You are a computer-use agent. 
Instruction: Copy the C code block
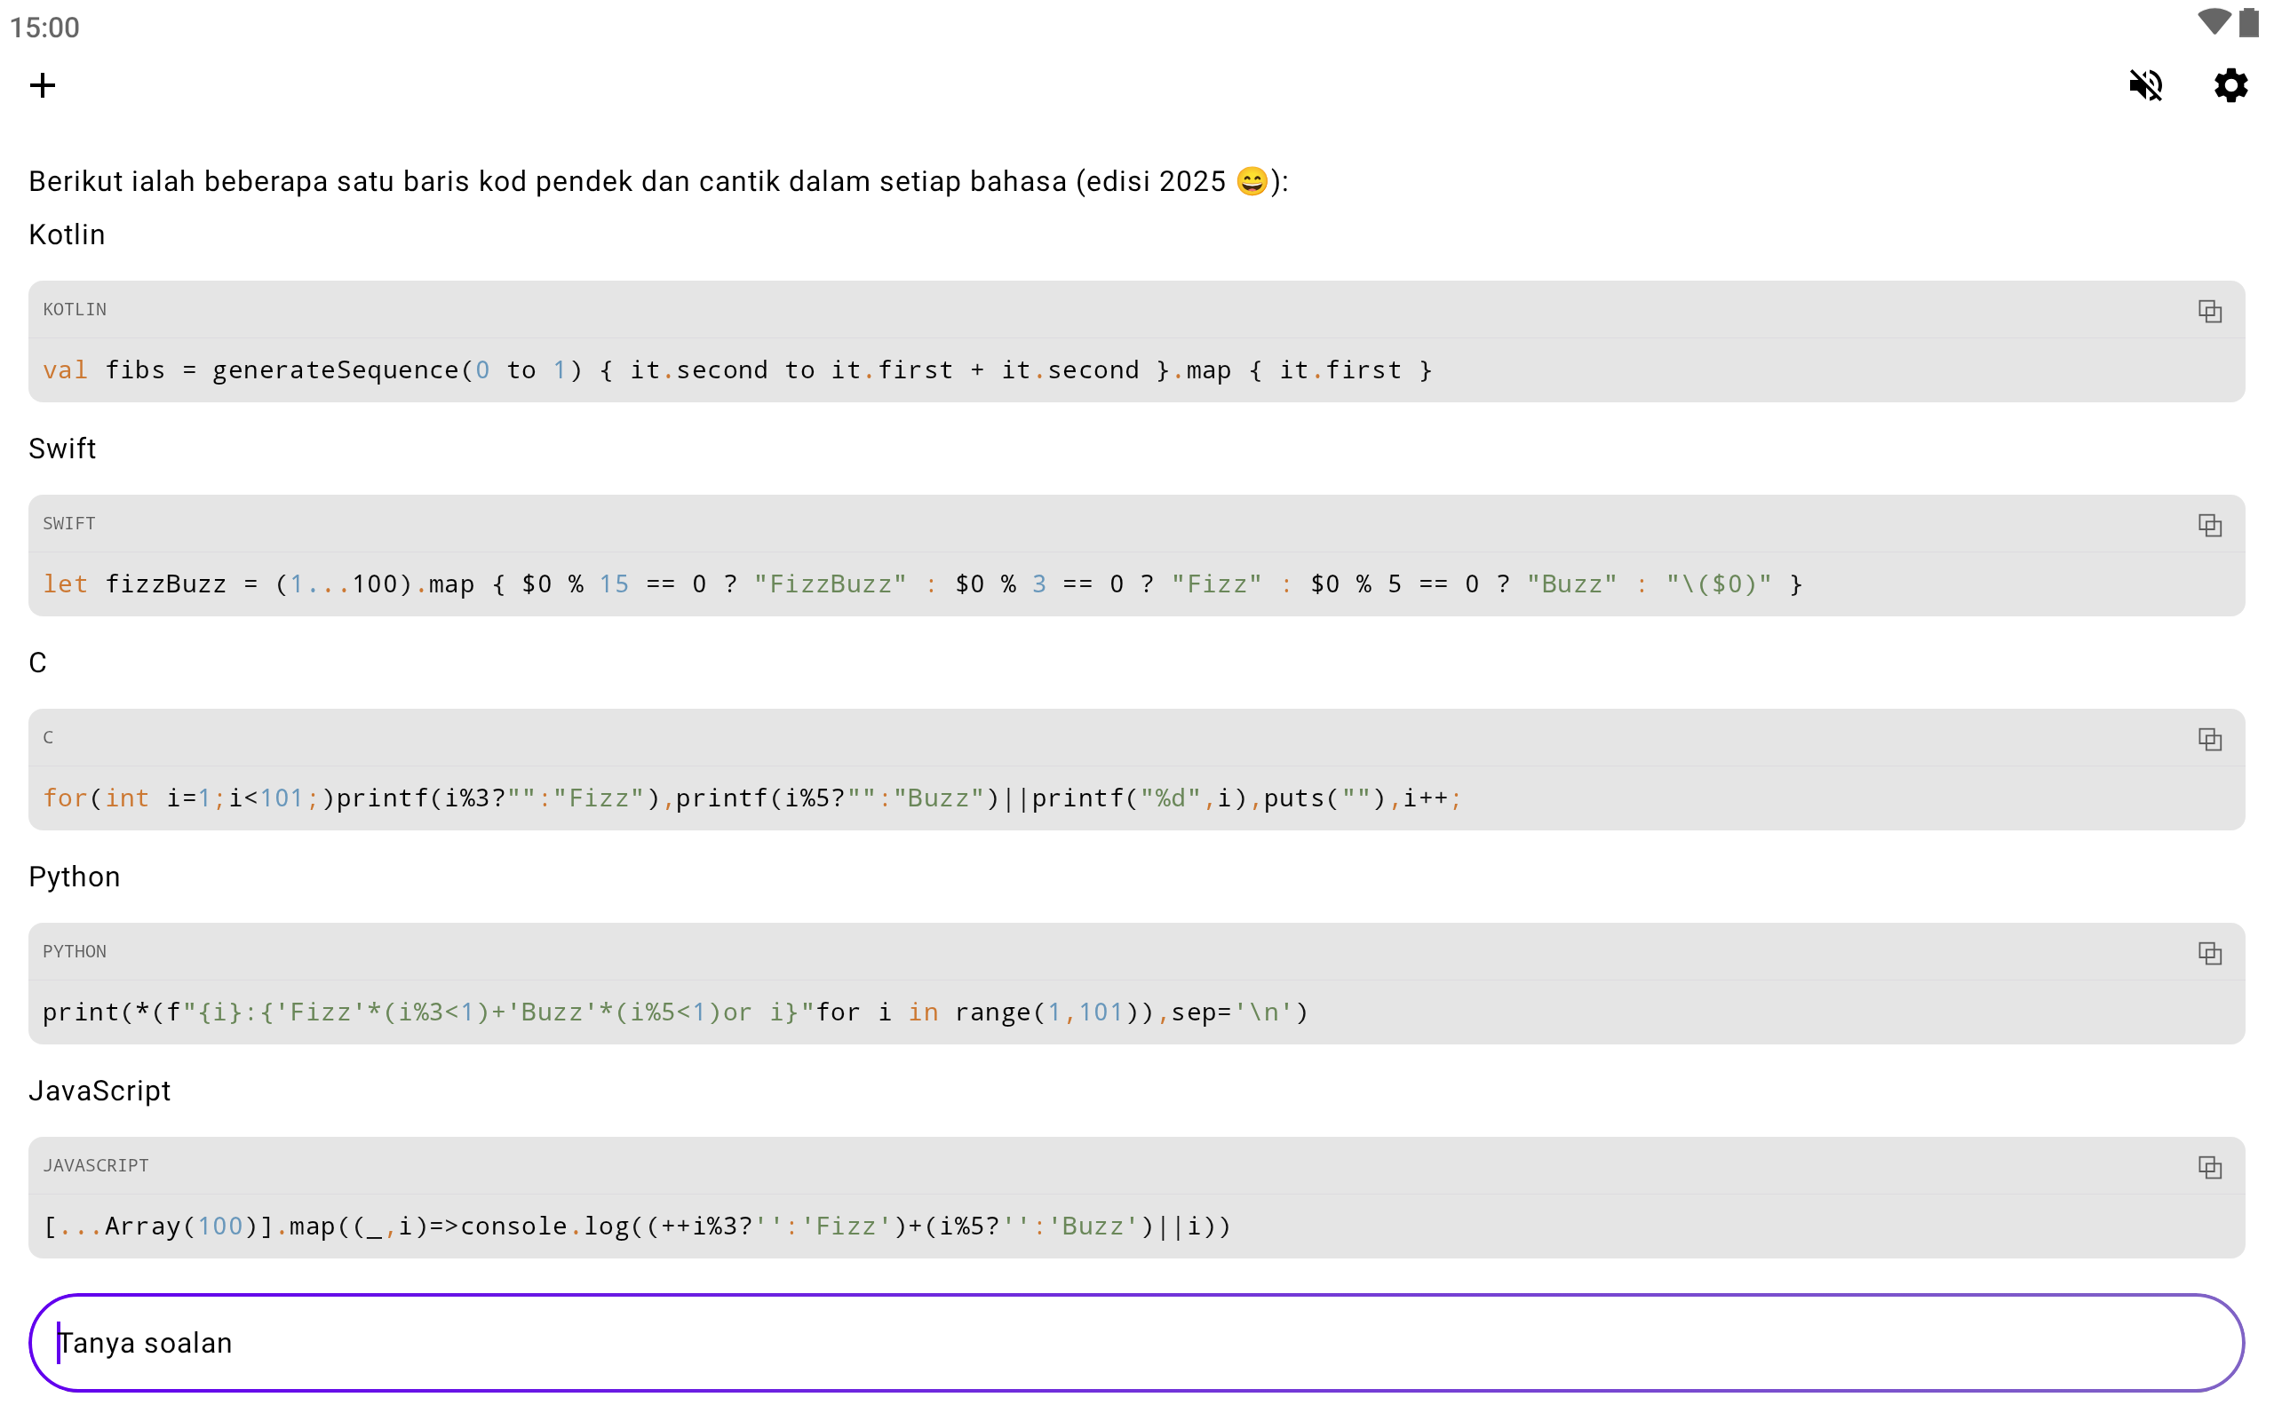coord(2209,739)
